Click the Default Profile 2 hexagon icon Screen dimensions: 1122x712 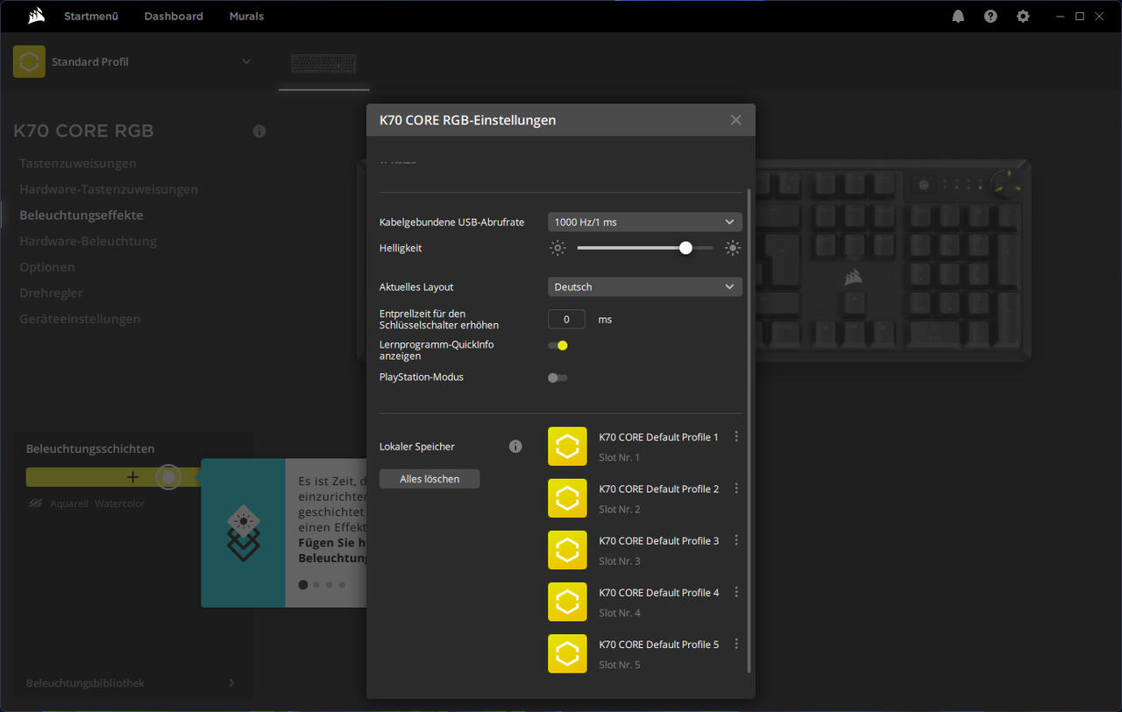(567, 498)
